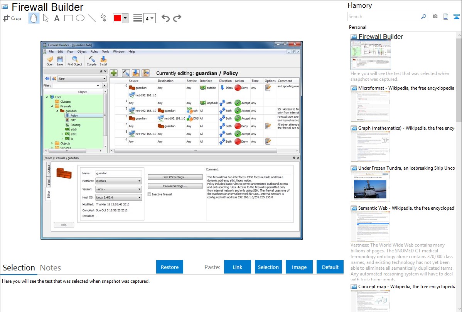The width and height of the screenshot is (462, 312).
Task: Click the Compile toolbar icon
Action: pyautogui.click(x=91, y=61)
